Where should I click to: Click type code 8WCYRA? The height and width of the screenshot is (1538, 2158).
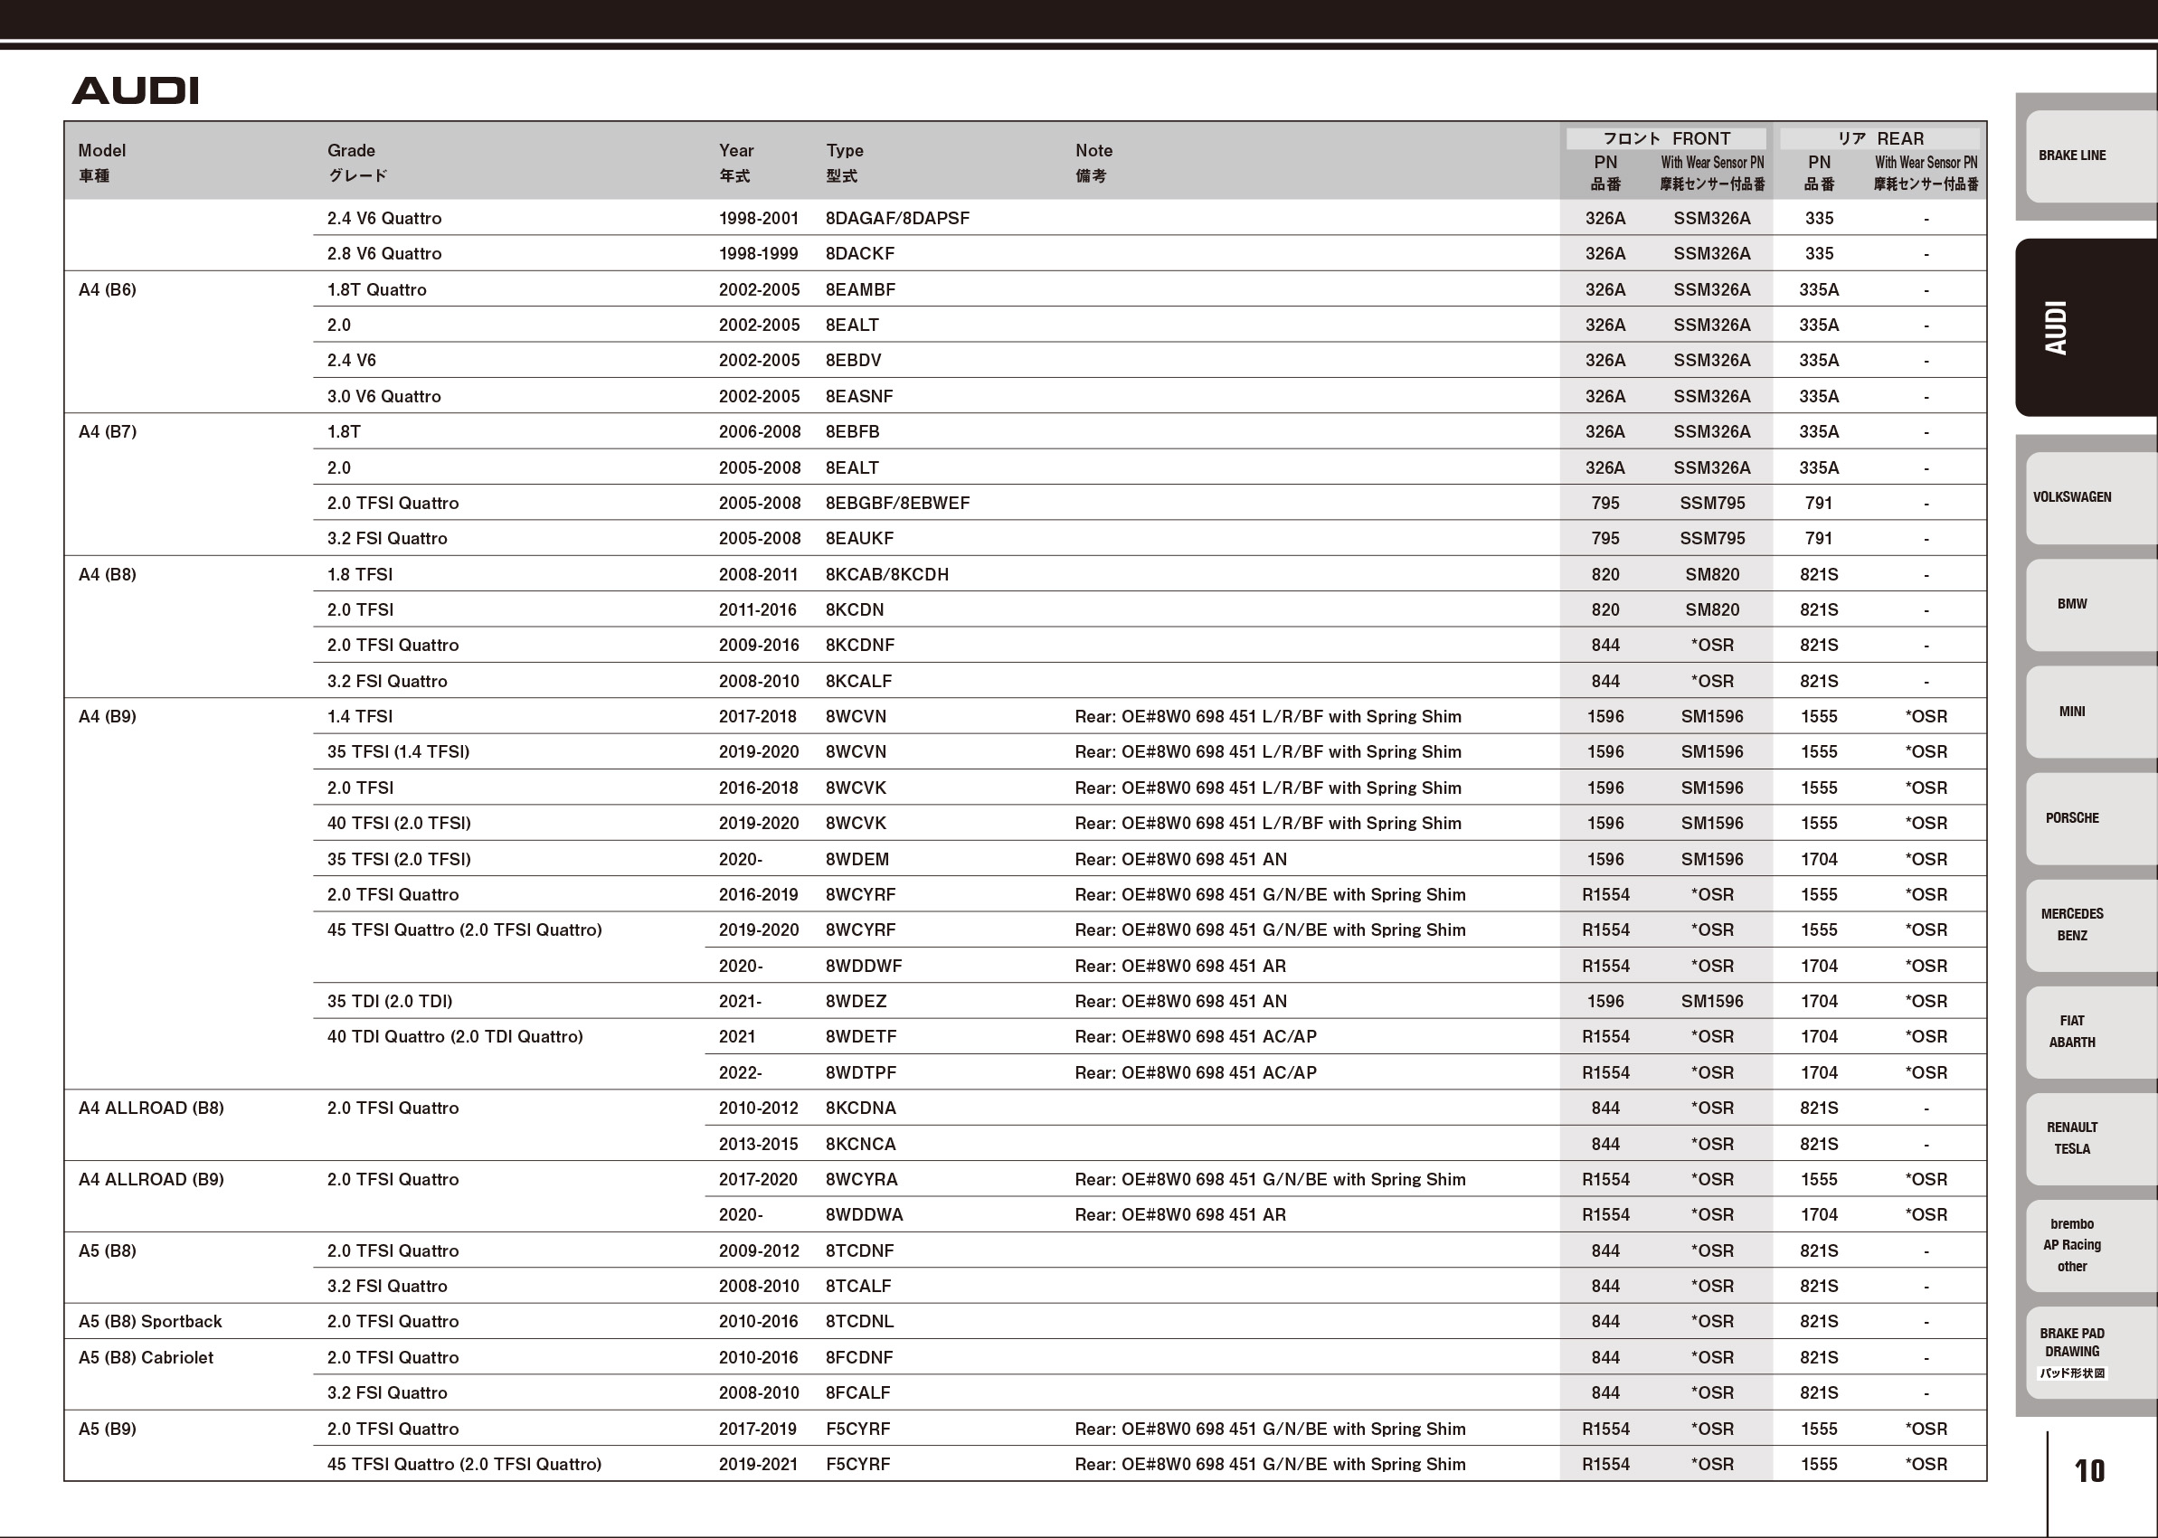click(861, 1179)
